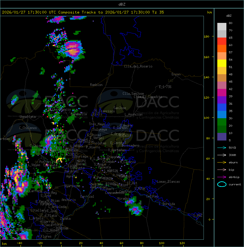Click the TUNUYAN town label
244x247 pixels.
(x=62, y=229)
